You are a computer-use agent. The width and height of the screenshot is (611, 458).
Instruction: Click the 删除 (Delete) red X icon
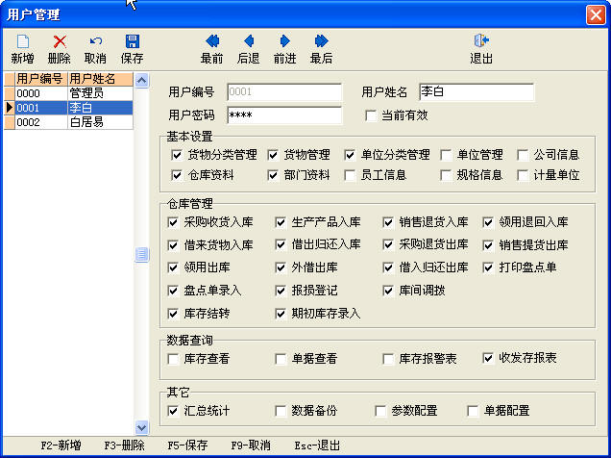coord(59,41)
